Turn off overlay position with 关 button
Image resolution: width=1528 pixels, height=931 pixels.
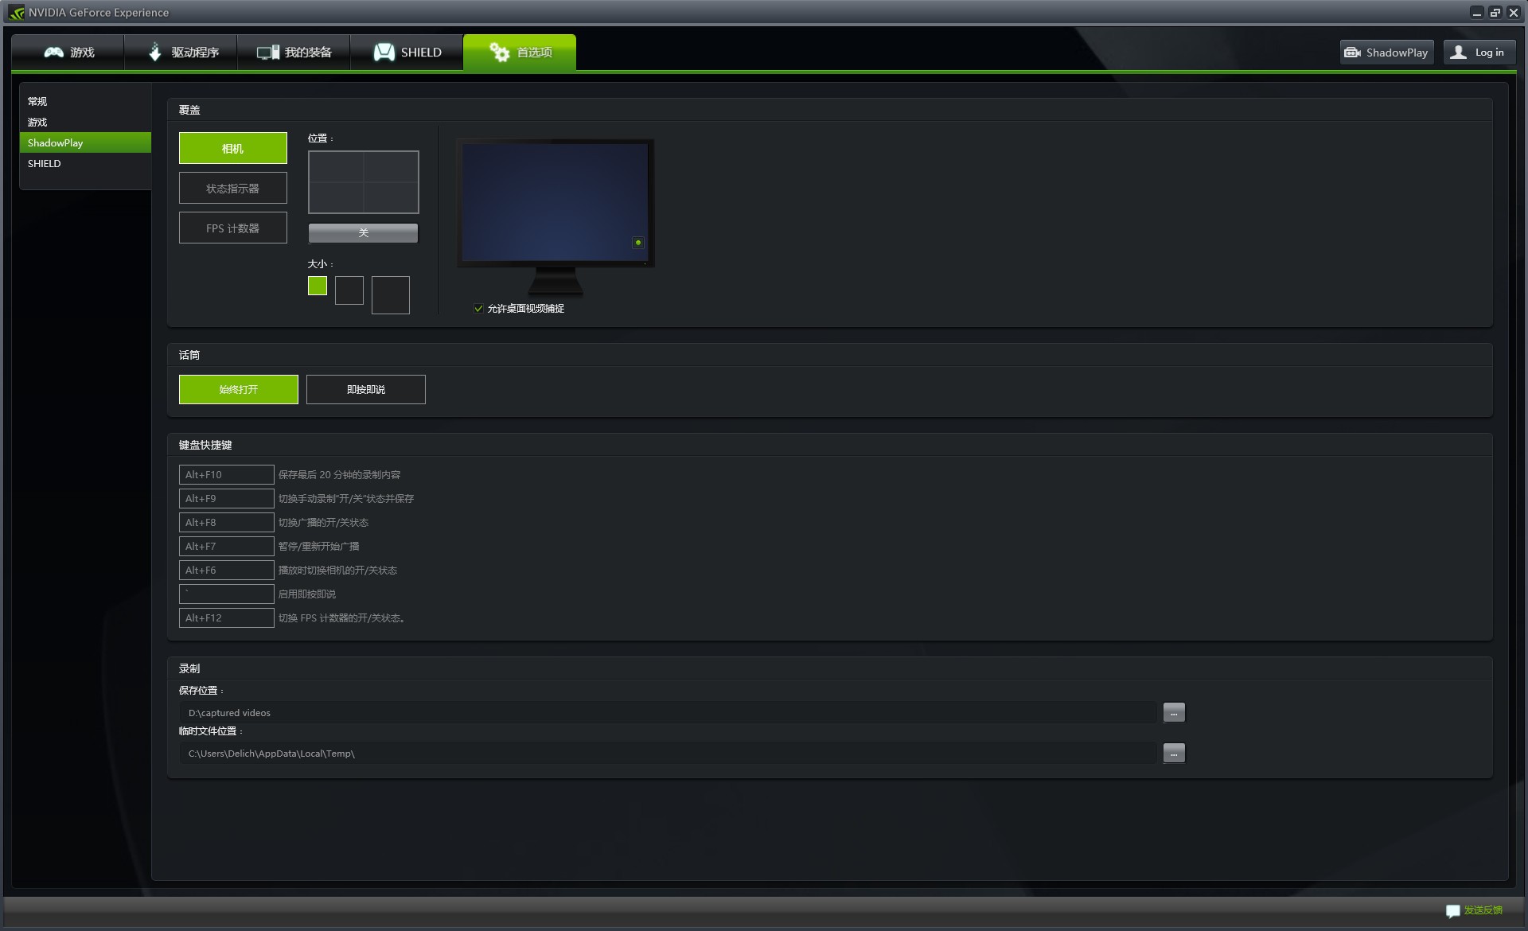[363, 233]
